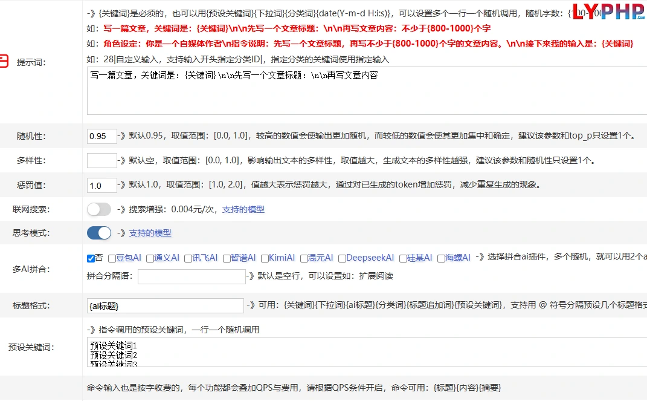
Task: Tick the 讯飞AI checkbox
Action: click(x=188, y=258)
